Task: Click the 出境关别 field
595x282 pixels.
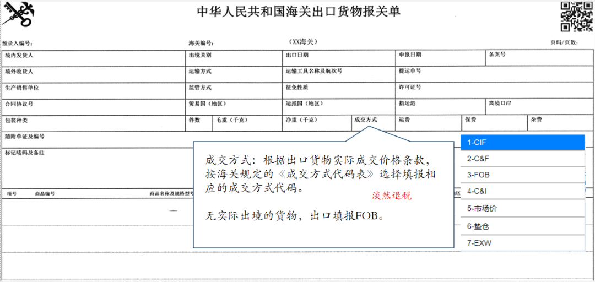Action: point(234,58)
